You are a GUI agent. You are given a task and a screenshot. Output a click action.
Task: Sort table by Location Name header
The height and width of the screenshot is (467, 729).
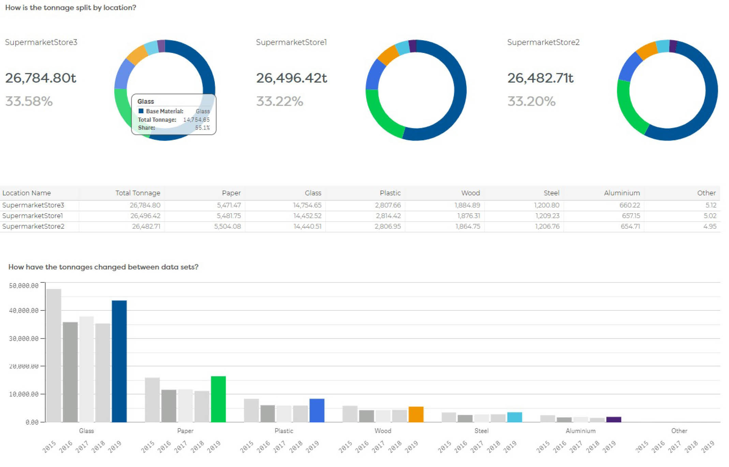coord(27,193)
